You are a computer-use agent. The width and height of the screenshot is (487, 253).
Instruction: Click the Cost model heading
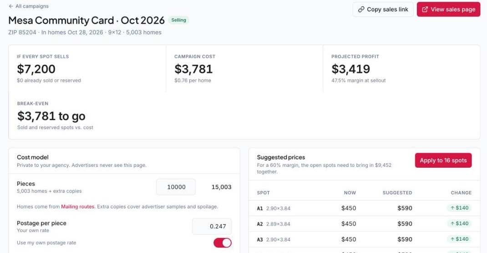(x=33, y=157)
